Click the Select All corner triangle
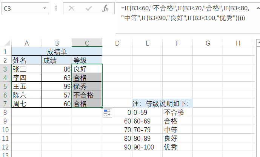The image size is (260, 157). 7,43
